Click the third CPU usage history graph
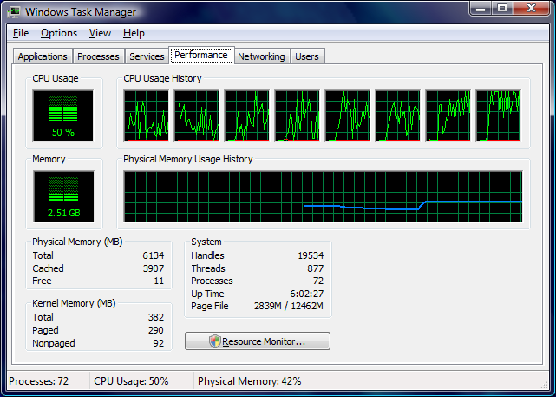The image size is (556, 397). [247, 116]
